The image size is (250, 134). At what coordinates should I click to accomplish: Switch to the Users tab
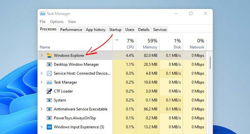(129, 30)
